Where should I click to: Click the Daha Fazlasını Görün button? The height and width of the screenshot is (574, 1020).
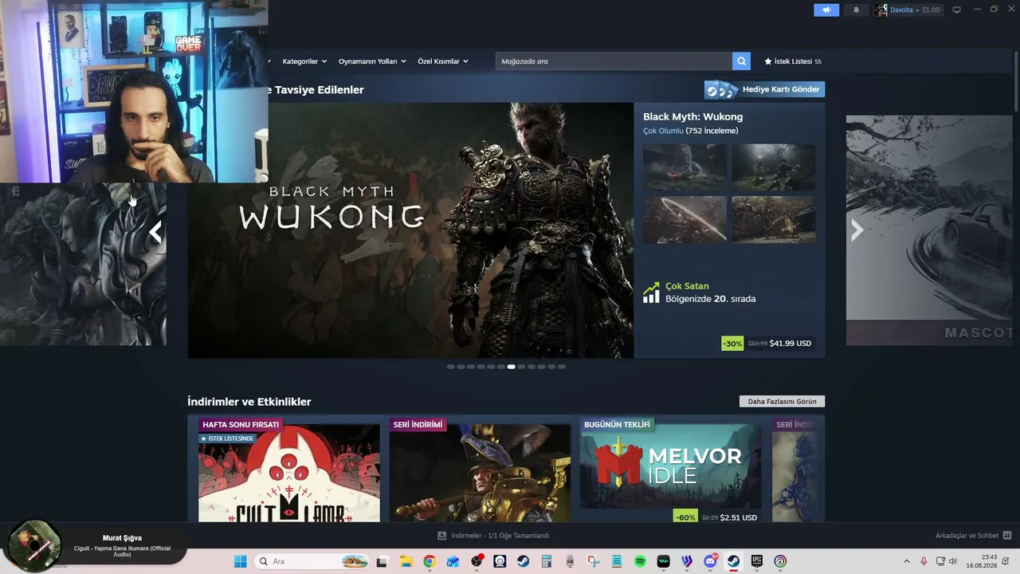click(x=782, y=402)
